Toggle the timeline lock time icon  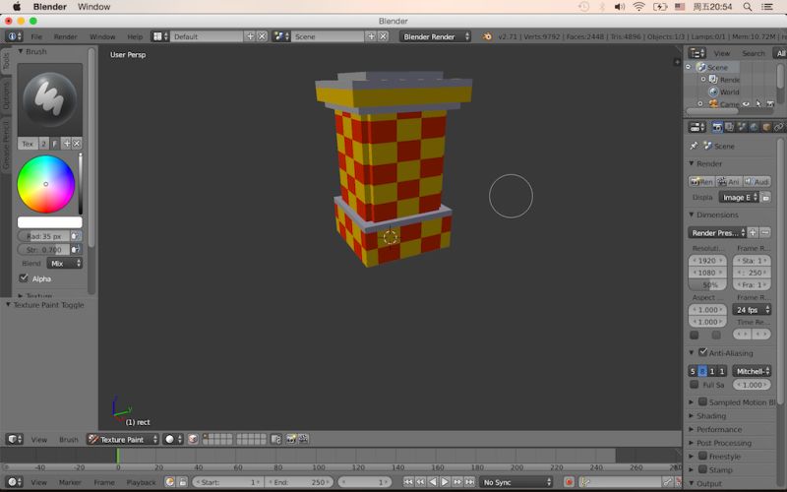pyautogui.click(x=182, y=482)
